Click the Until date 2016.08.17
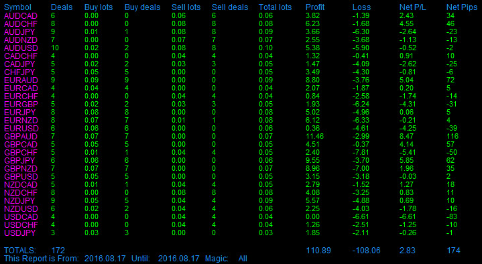Viewport: 482px width, 264px height. 178,259
